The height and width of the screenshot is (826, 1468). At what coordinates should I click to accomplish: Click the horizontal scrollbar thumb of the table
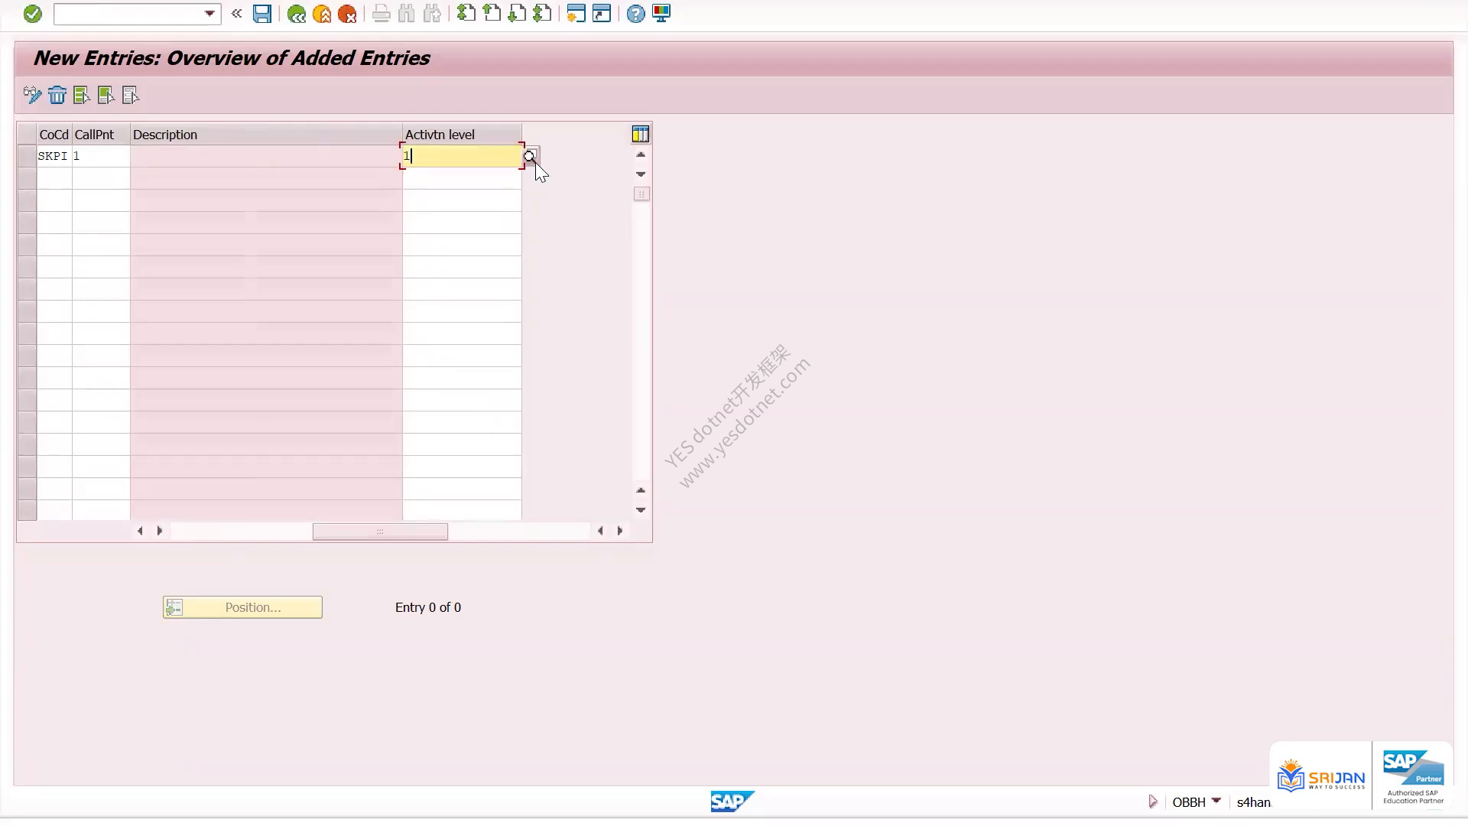click(380, 532)
